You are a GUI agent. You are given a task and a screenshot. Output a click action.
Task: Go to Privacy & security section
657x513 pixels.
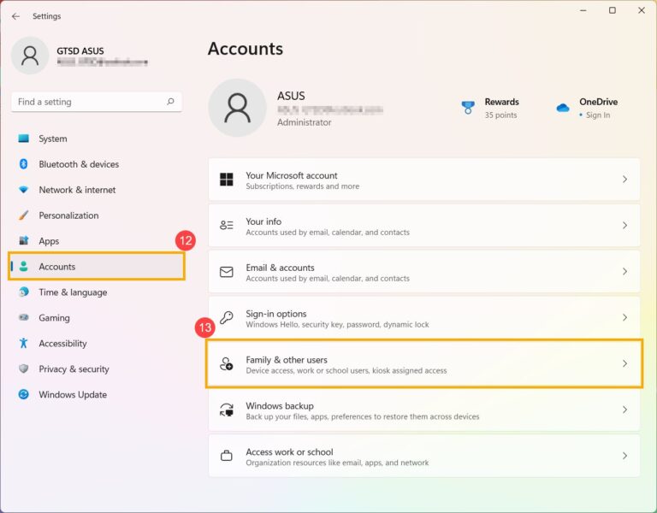74,369
